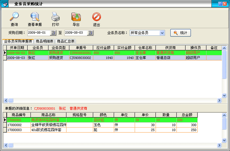Click the 应付金额 column header
This screenshot has width=230, height=151.
[x=103, y=48]
